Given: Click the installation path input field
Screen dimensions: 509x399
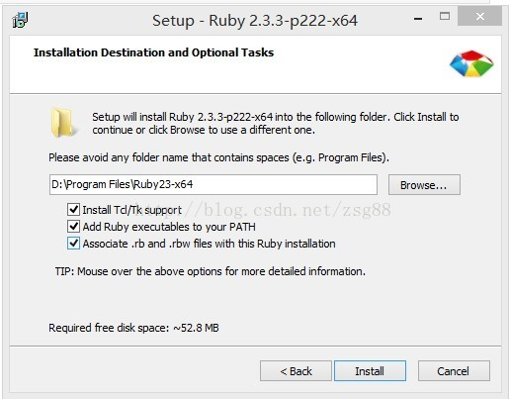Looking at the screenshot, I should (x=213, y=185).
